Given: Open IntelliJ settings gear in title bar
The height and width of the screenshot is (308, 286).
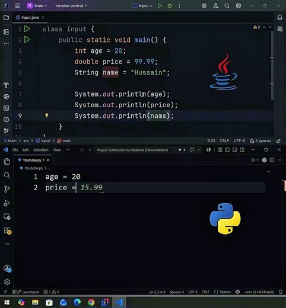Looking at the screenshot, I should pos(239,6).
